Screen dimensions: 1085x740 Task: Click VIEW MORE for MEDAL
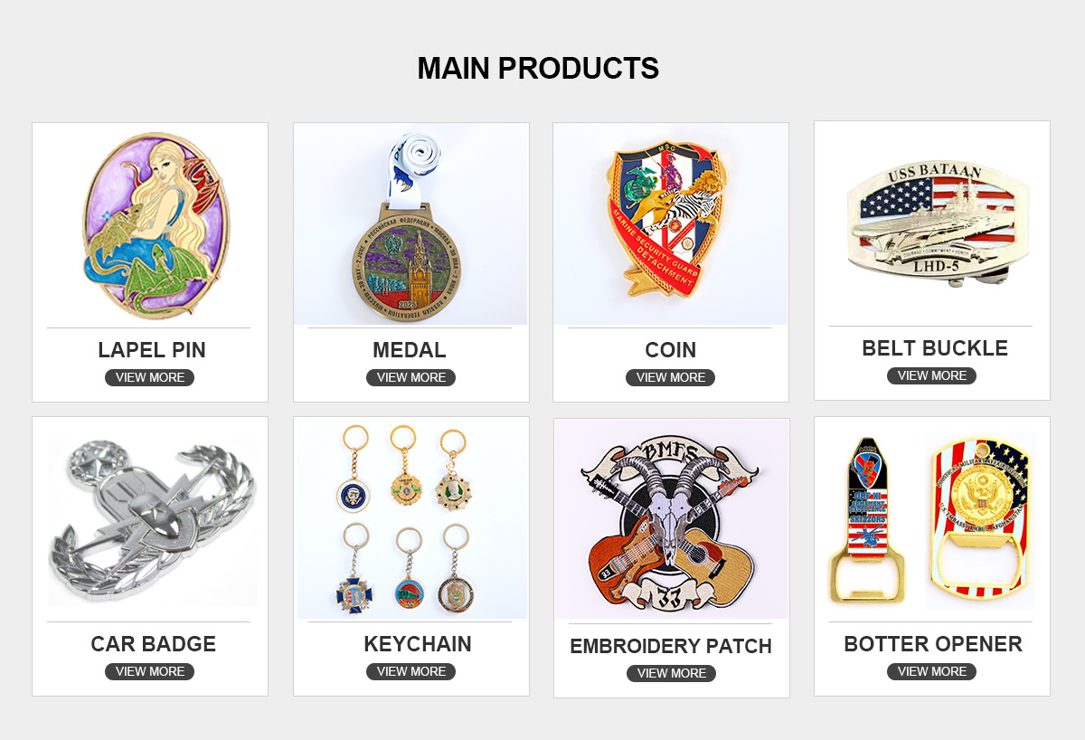(410, 377)
